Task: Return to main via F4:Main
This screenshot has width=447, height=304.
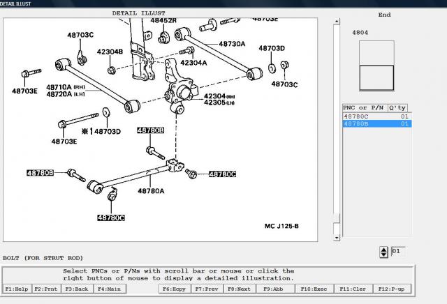Action: [x=108, y=288]
